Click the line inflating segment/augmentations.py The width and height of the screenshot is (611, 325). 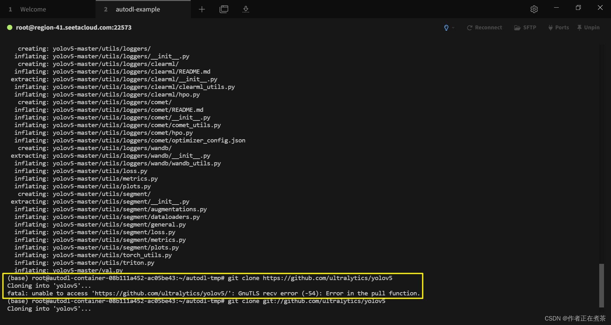tap(110, 209)
